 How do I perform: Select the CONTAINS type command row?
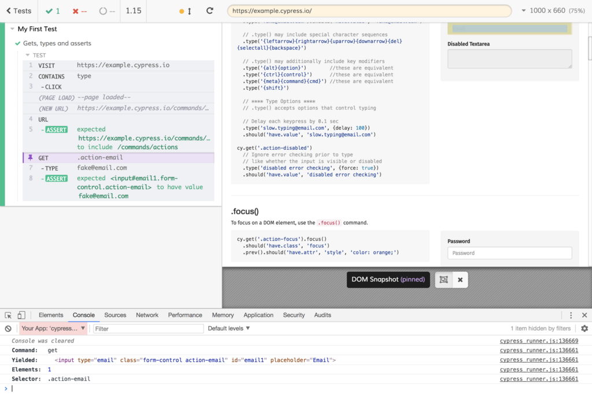coord(118,76)
